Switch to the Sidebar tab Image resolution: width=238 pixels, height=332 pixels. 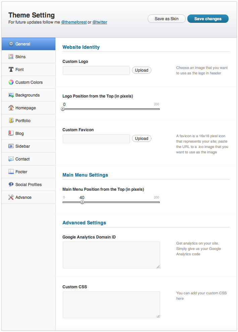(29, 146)
